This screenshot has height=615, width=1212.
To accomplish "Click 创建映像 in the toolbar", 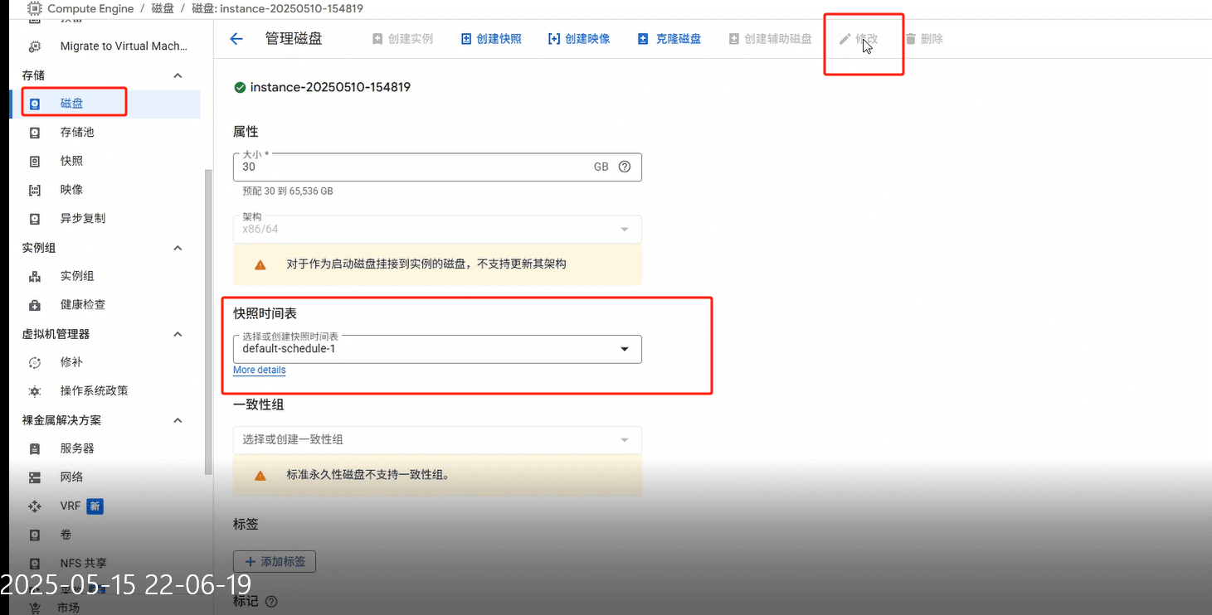I will (579, 39).
